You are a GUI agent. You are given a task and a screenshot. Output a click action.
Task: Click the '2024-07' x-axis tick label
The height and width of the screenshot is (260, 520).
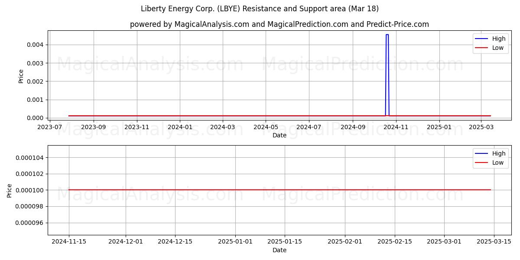309,127
